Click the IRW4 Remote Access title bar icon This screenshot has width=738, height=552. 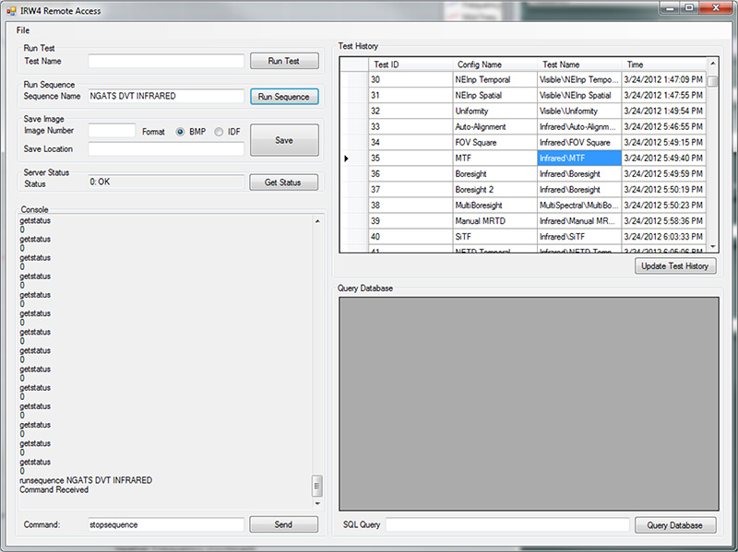pos(10,10)
